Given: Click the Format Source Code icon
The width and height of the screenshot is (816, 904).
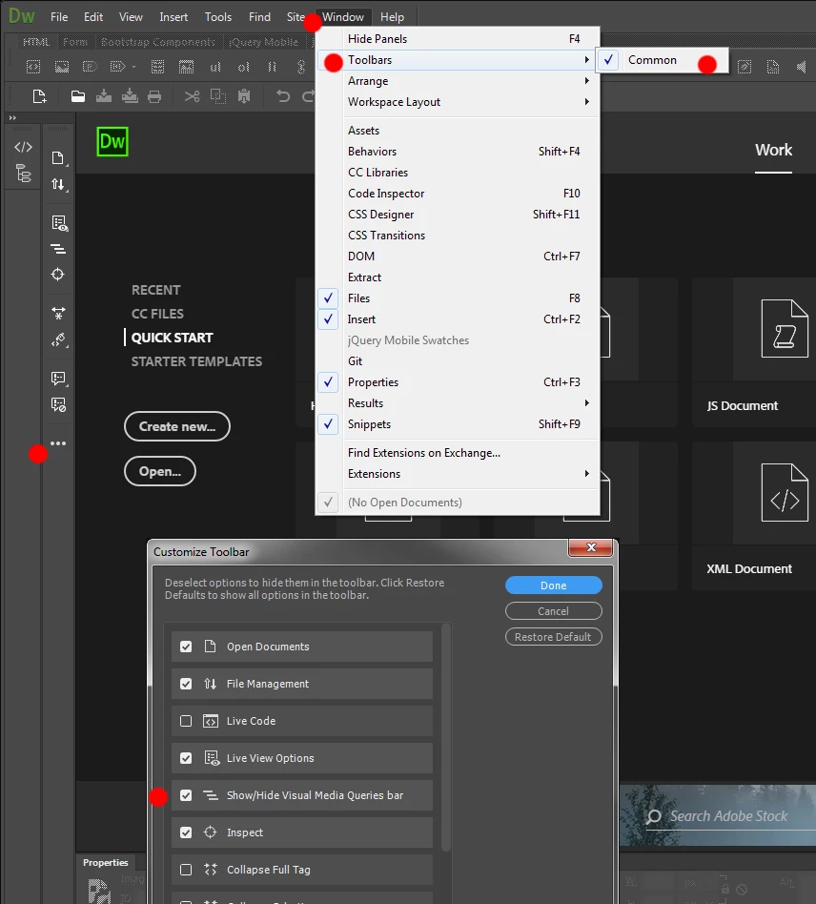Looking at the screenshot, I should [59, 340].
